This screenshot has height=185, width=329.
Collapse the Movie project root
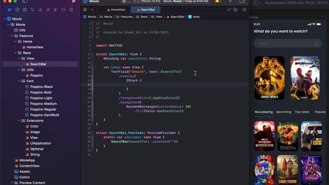coord(5,19)
